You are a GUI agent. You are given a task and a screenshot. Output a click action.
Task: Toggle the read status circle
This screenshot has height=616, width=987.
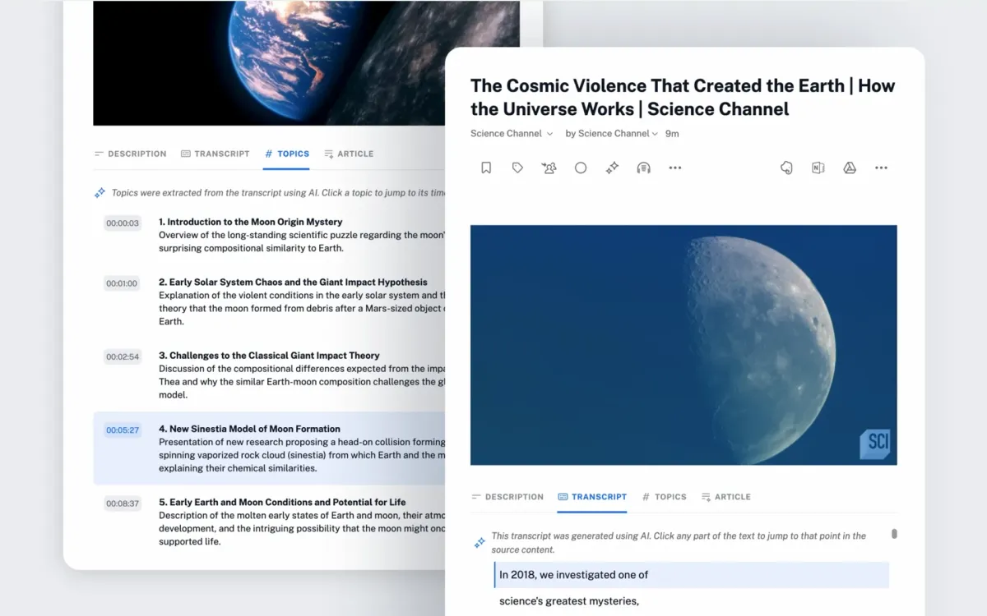[581, 168]
